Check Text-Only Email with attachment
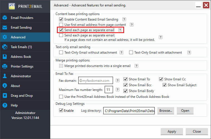The height and width of the screenshot is (139, 211). coord(131,52)
